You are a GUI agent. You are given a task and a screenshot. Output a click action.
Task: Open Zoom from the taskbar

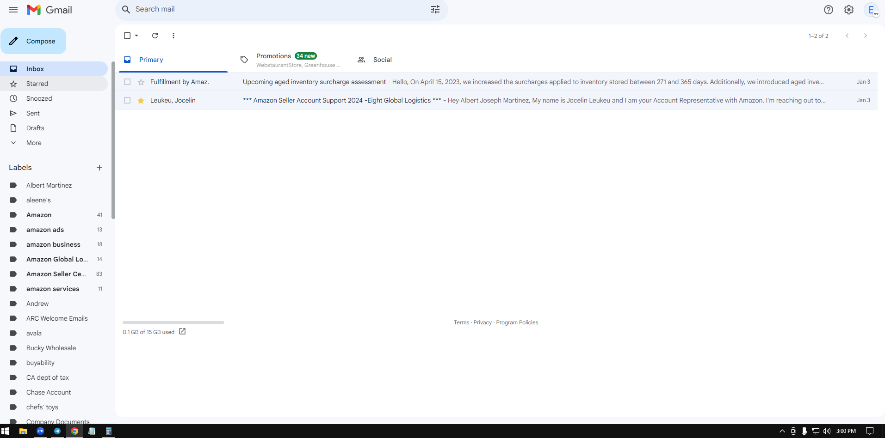[x=40, y=431]
